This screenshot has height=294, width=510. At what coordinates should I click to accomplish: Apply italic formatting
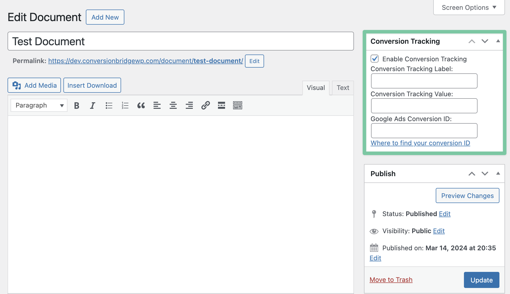point(92,105)
